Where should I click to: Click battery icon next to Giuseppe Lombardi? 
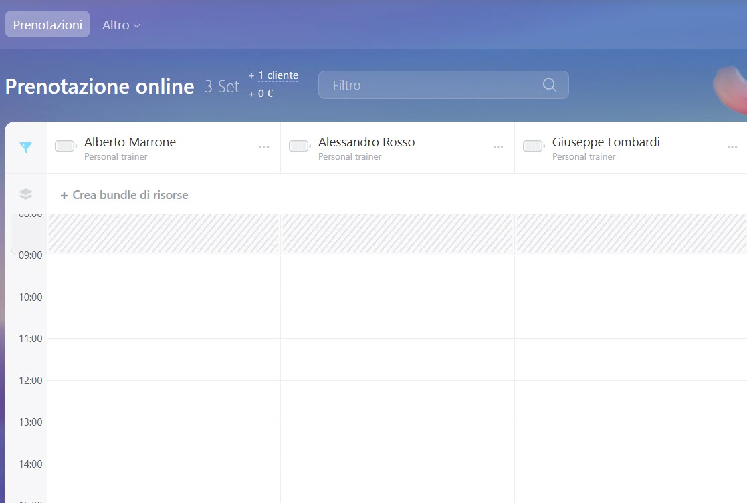point(534,146)
